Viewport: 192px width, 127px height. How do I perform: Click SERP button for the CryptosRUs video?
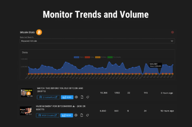point(67,97)
